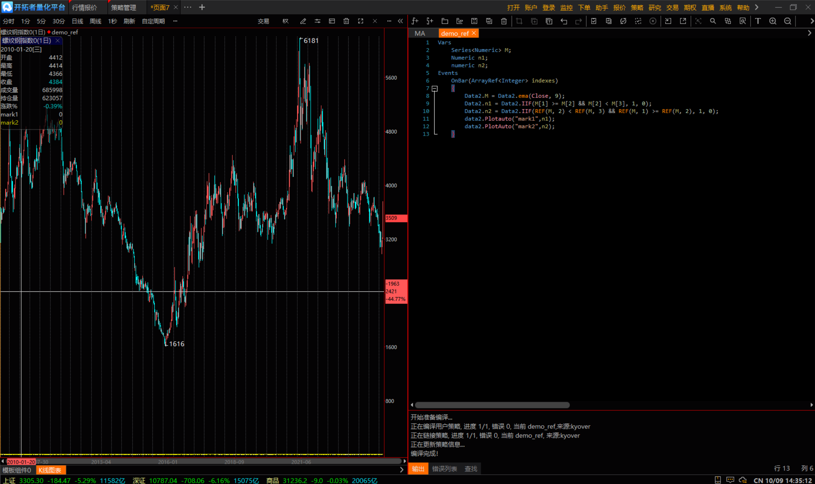The height and width of the screenshot is (484, 815).
Task: Click the chart layout template icon
Action: pyautogui.click(x=332, y=21)
